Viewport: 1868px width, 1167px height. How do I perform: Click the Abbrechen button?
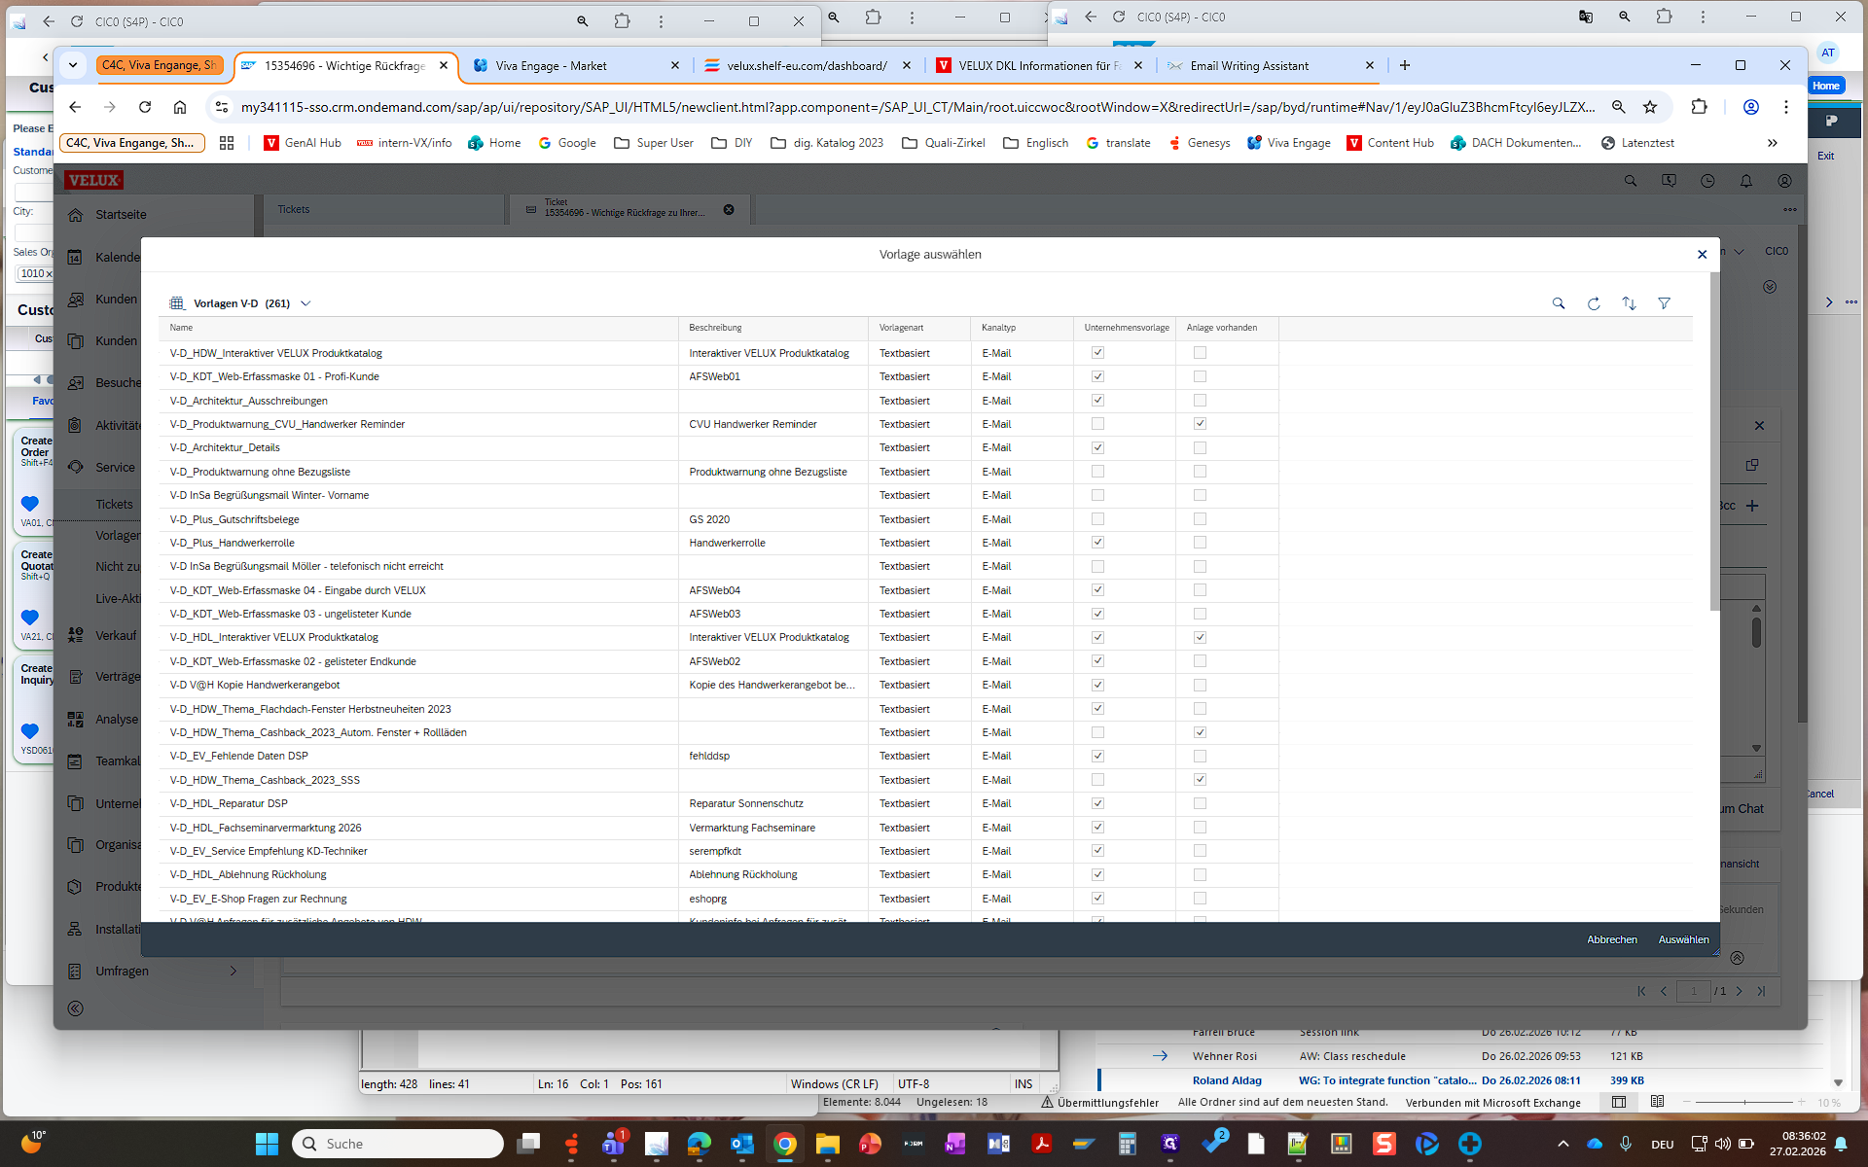(x=1612, y=939)
